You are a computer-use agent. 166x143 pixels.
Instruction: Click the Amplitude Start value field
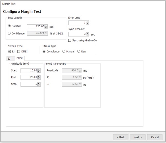29,71
